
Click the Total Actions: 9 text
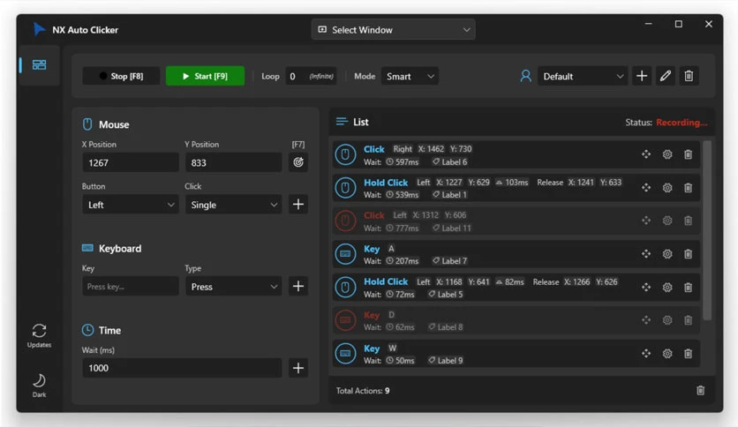pos(363,391)
